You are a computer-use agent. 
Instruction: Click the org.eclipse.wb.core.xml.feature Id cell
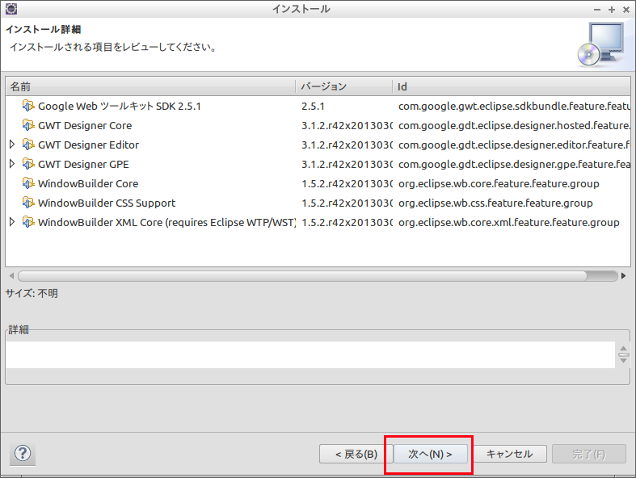pos(508,223)
